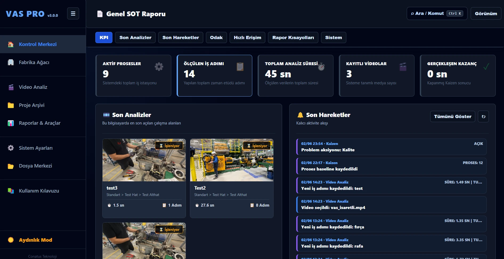Open Sistem Ayarları gear icon

(11, 148)
